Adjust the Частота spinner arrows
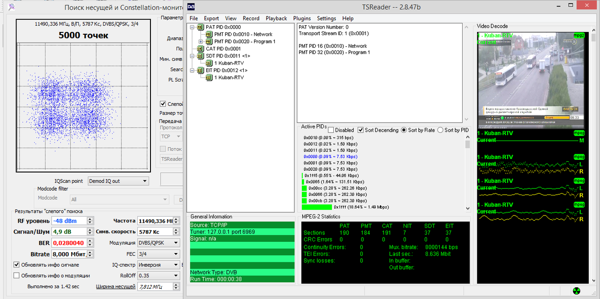Screen dimensions: 600x299 177,221
